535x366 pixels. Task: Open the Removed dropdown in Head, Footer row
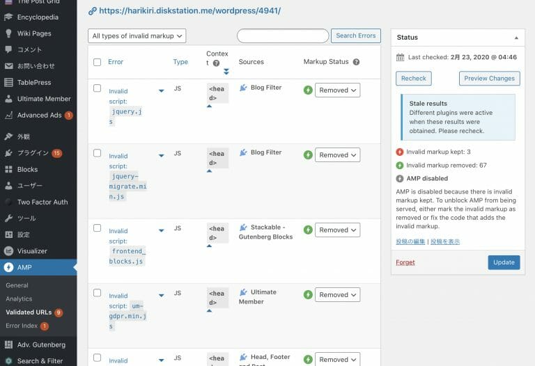click(337, 359)
